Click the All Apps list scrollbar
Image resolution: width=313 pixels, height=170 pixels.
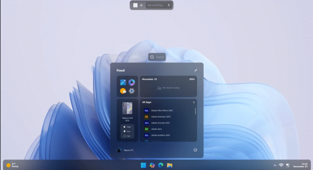tap(195, 111)
